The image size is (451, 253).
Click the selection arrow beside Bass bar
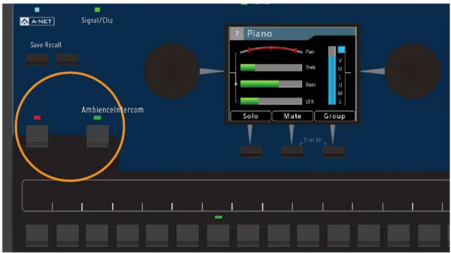[236, 84]
